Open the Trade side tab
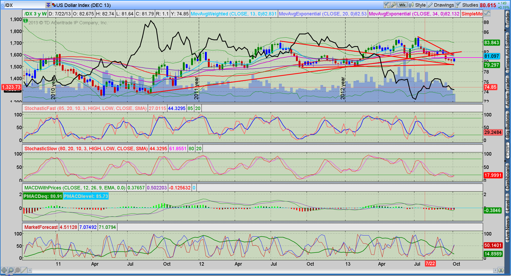The width and height of the screenshot is (511, 276). (x=508, y=19)
